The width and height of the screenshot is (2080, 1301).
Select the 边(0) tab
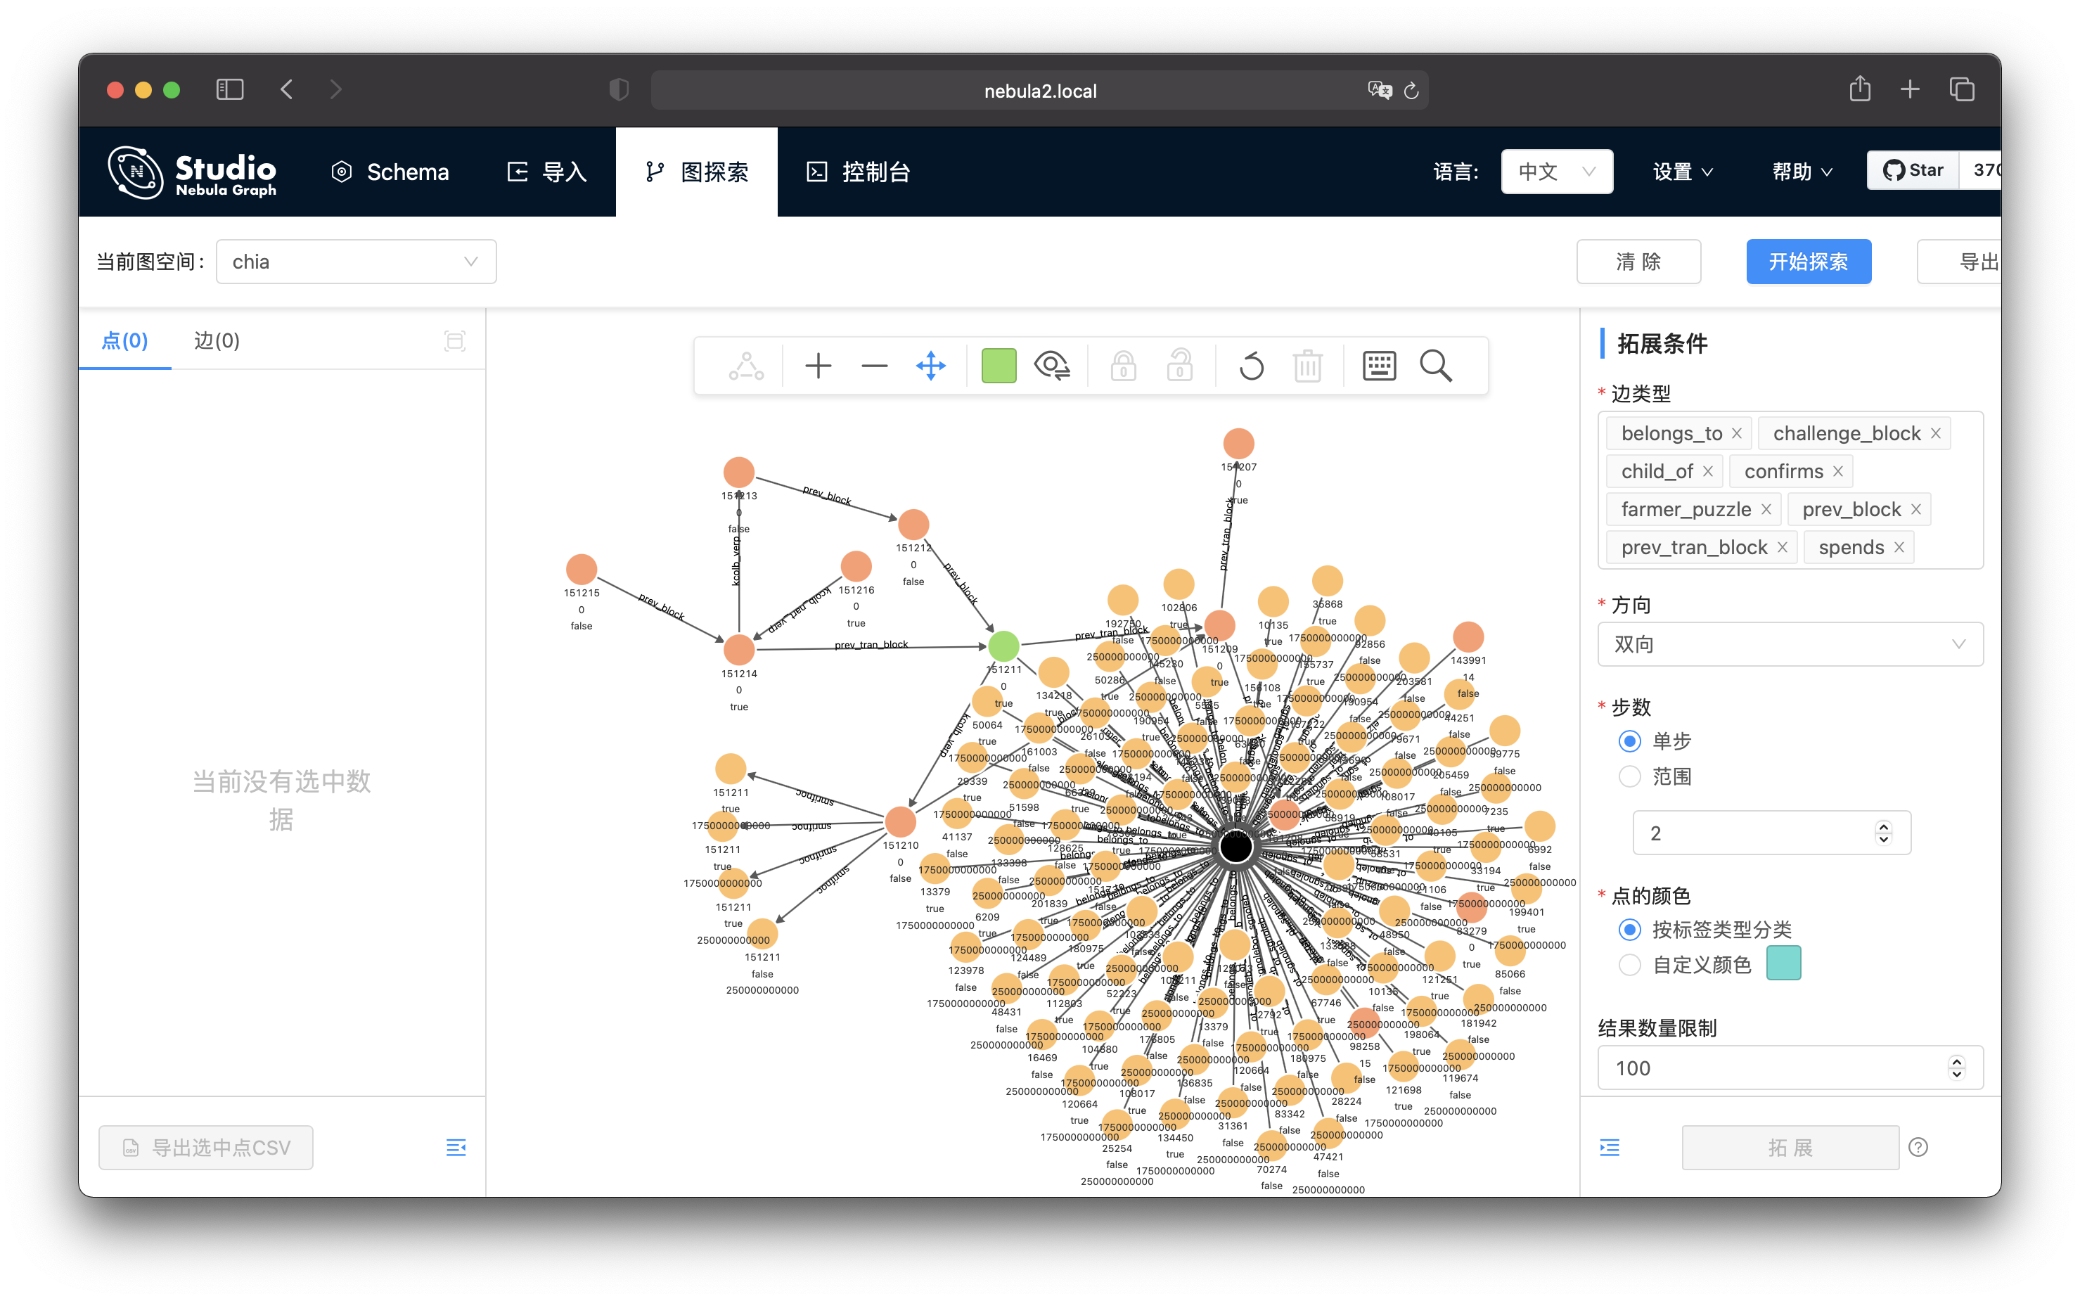[x=217, y=341]
